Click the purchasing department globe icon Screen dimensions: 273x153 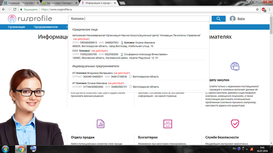point(235,67)
